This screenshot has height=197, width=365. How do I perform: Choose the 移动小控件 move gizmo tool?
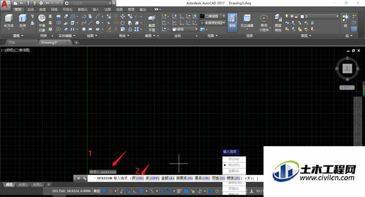pos(264,23)
